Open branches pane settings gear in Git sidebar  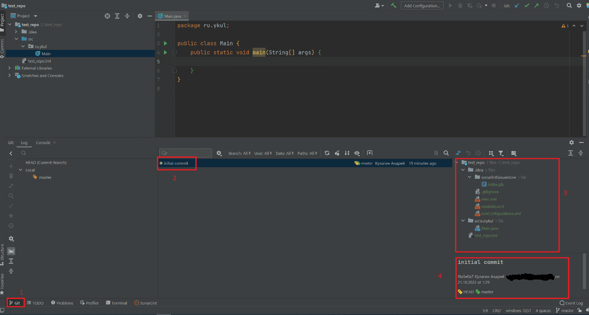pos(11,239)
